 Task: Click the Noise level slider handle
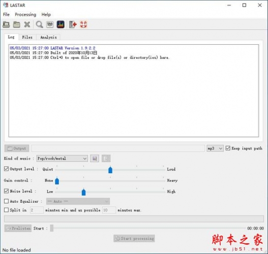point(83,192)
